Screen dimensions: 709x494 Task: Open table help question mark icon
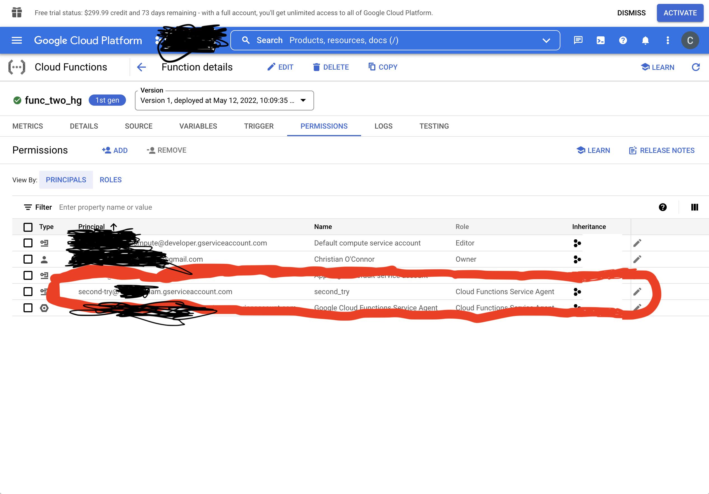click(663, 207)
